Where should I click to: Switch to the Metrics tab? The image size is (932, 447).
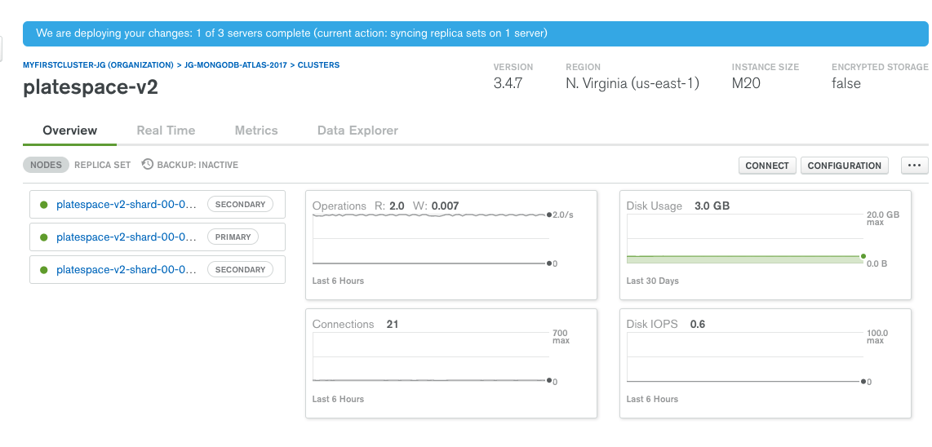256,131
